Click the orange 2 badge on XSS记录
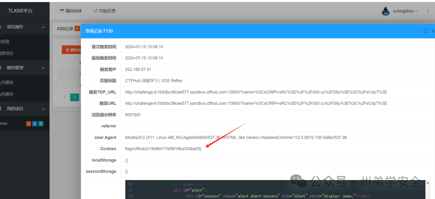The width and height of the screenshot is (435, 199). click(77, 29)
